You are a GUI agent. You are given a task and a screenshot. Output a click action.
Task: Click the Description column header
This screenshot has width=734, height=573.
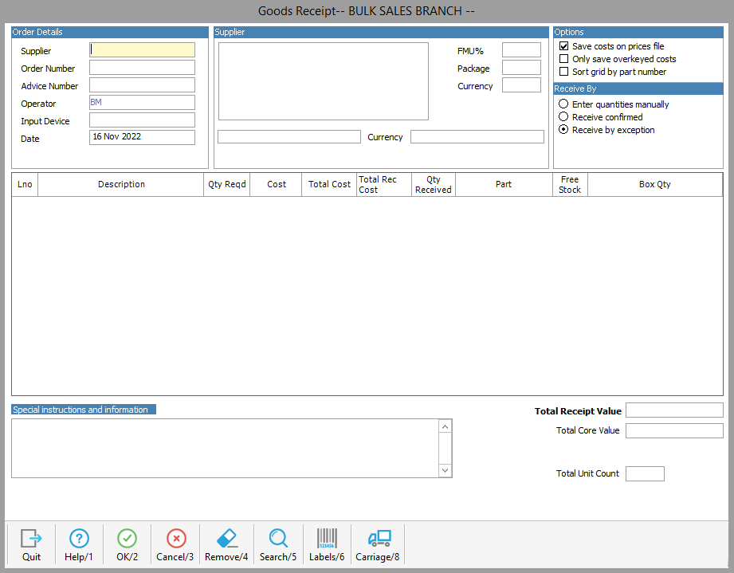click(121, 184)
